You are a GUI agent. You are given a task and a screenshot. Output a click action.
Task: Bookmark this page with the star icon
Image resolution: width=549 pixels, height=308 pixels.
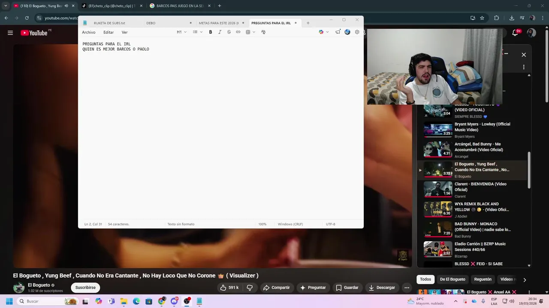tap(482, 18)
